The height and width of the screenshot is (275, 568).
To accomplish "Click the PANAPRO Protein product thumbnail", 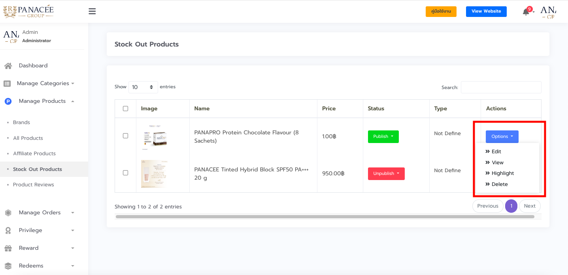I will coord(154,137).
